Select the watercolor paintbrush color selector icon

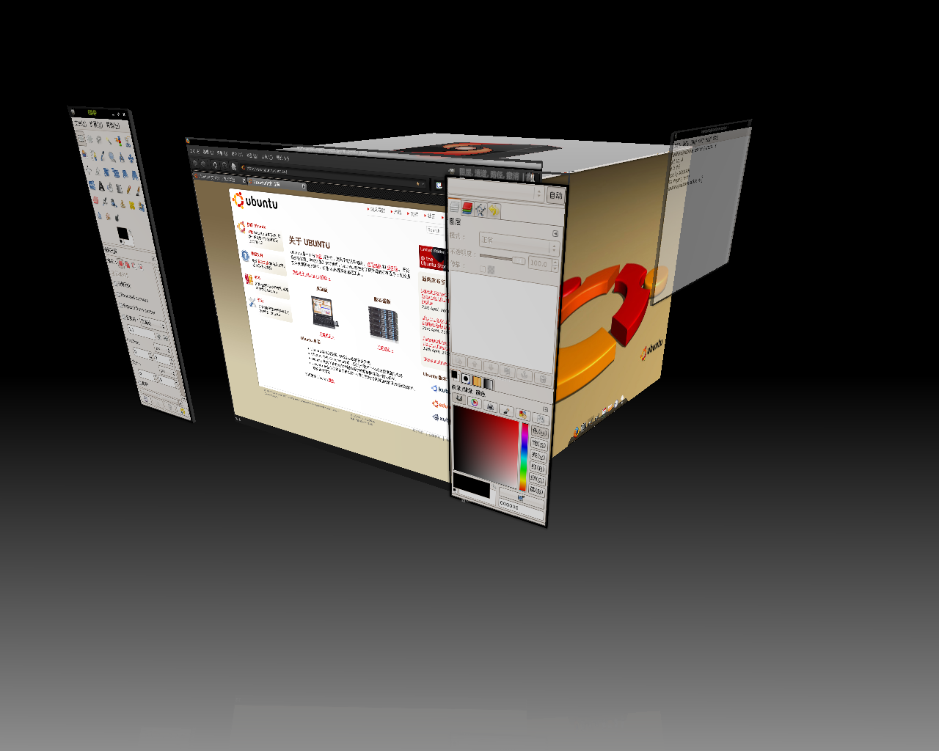[x=506, y=411]
